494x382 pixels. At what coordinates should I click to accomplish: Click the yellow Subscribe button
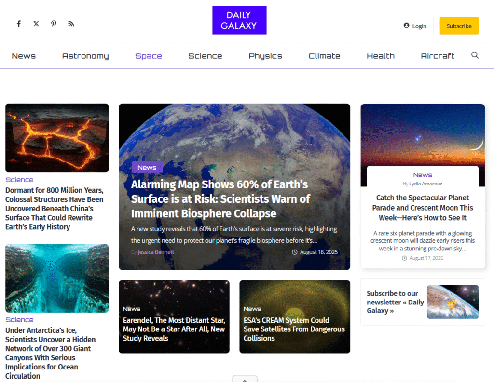click(x=459, y=26)
